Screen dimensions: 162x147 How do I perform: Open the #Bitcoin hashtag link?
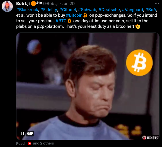(74, 15)
